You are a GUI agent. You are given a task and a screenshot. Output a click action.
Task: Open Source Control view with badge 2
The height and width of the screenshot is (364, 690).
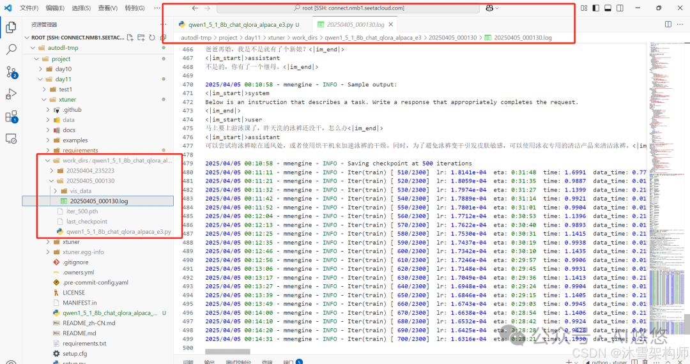[11, 72]
